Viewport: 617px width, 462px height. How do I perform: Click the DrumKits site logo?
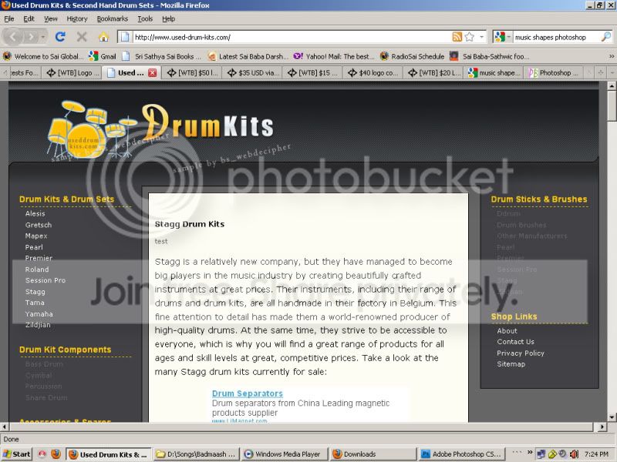tap(160, 129)
